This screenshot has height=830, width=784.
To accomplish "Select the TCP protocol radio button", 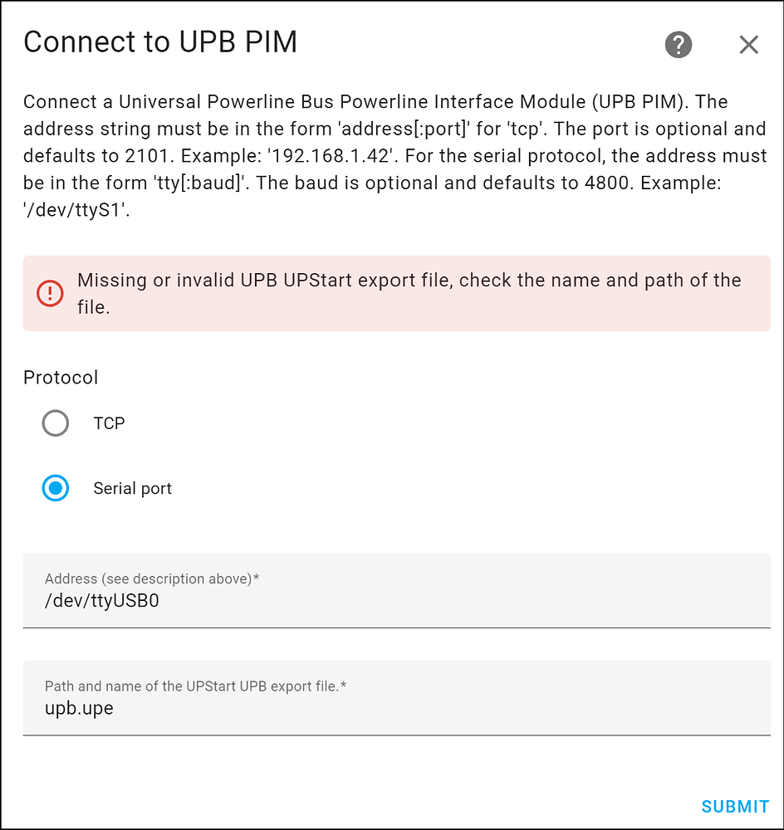I will pos(55,423).
